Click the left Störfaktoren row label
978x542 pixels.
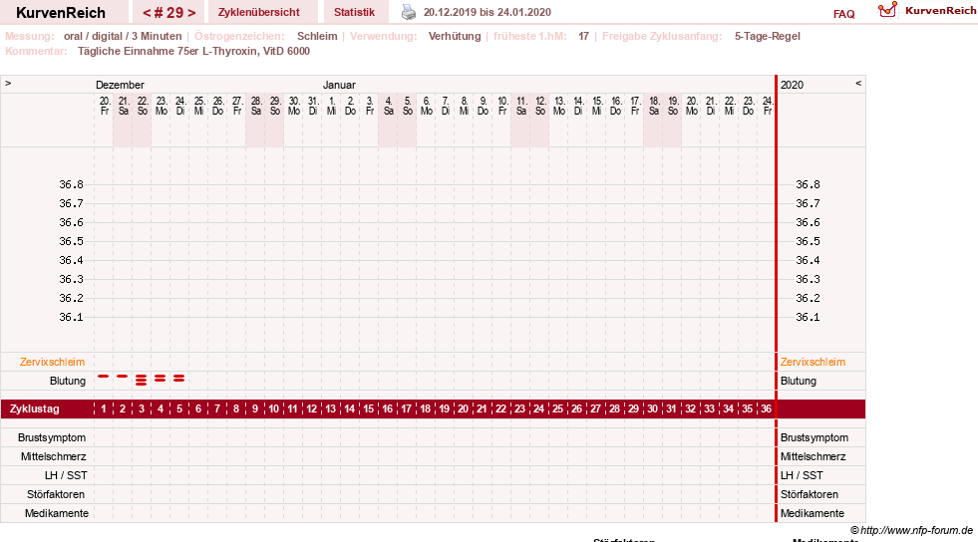[x=58, y=494]
